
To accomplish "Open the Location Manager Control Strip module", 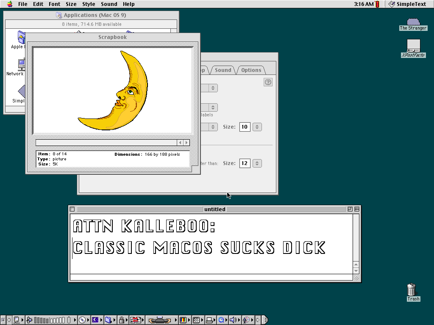I will [137, 320].
